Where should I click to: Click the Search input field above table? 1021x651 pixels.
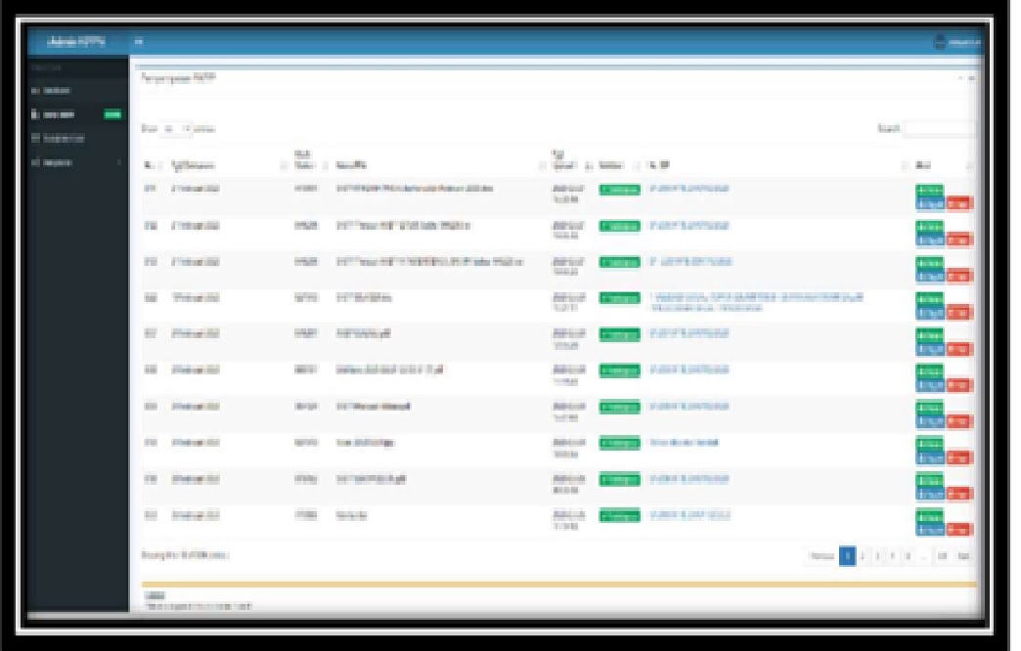(941, 128)
